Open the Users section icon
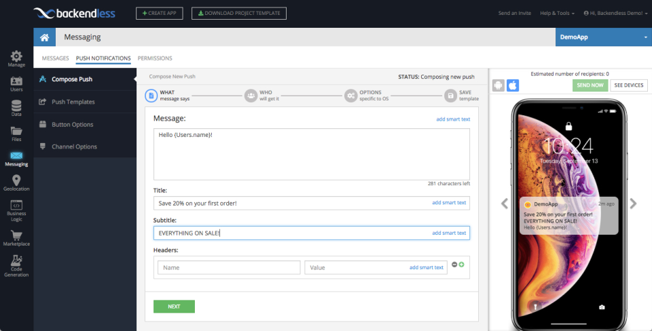Image resolution: width=652 pixels, height=331 pixels. click(x=16, y=81)
